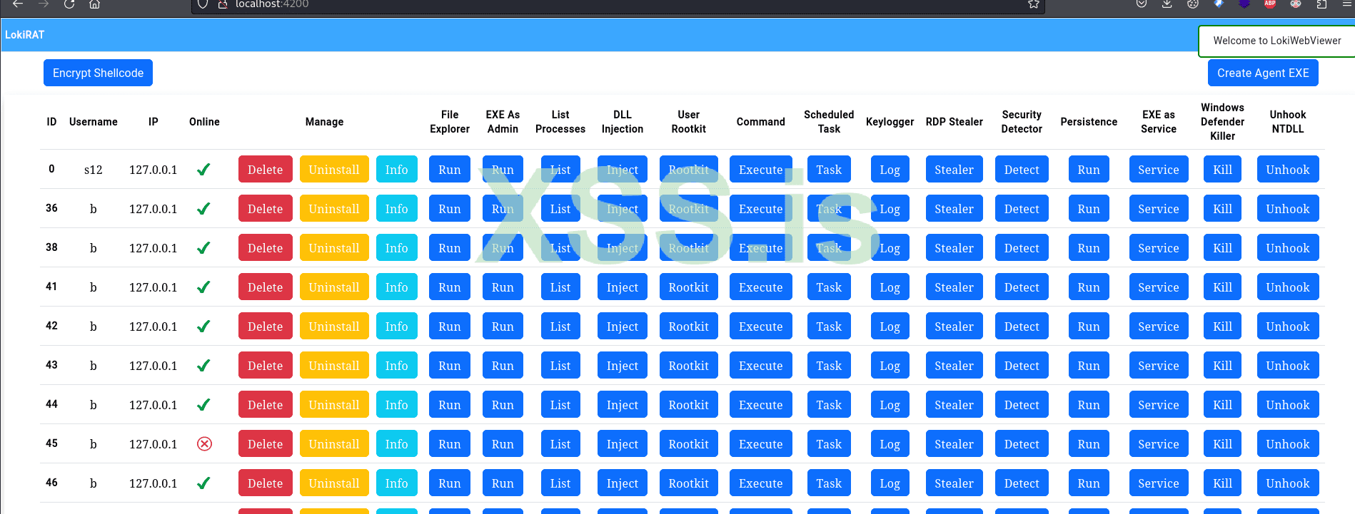Screen dimensions: 1355x514
Task: Click the Windows Defender Killer column header
Action: point(1223,122)
